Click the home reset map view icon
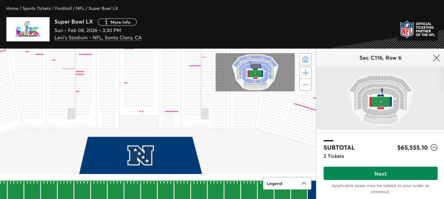Viewport: 444px width, 199px height. (305, 60)
